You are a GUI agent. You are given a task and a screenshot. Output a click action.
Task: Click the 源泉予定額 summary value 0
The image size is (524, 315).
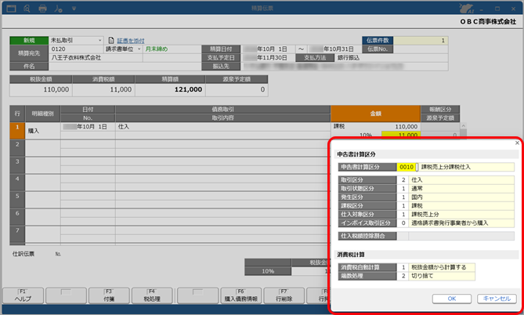click(237, 89)
